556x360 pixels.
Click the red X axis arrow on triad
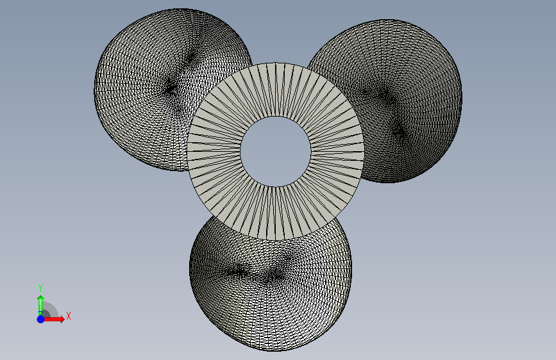pyautogui.click(x=55, y=319)
